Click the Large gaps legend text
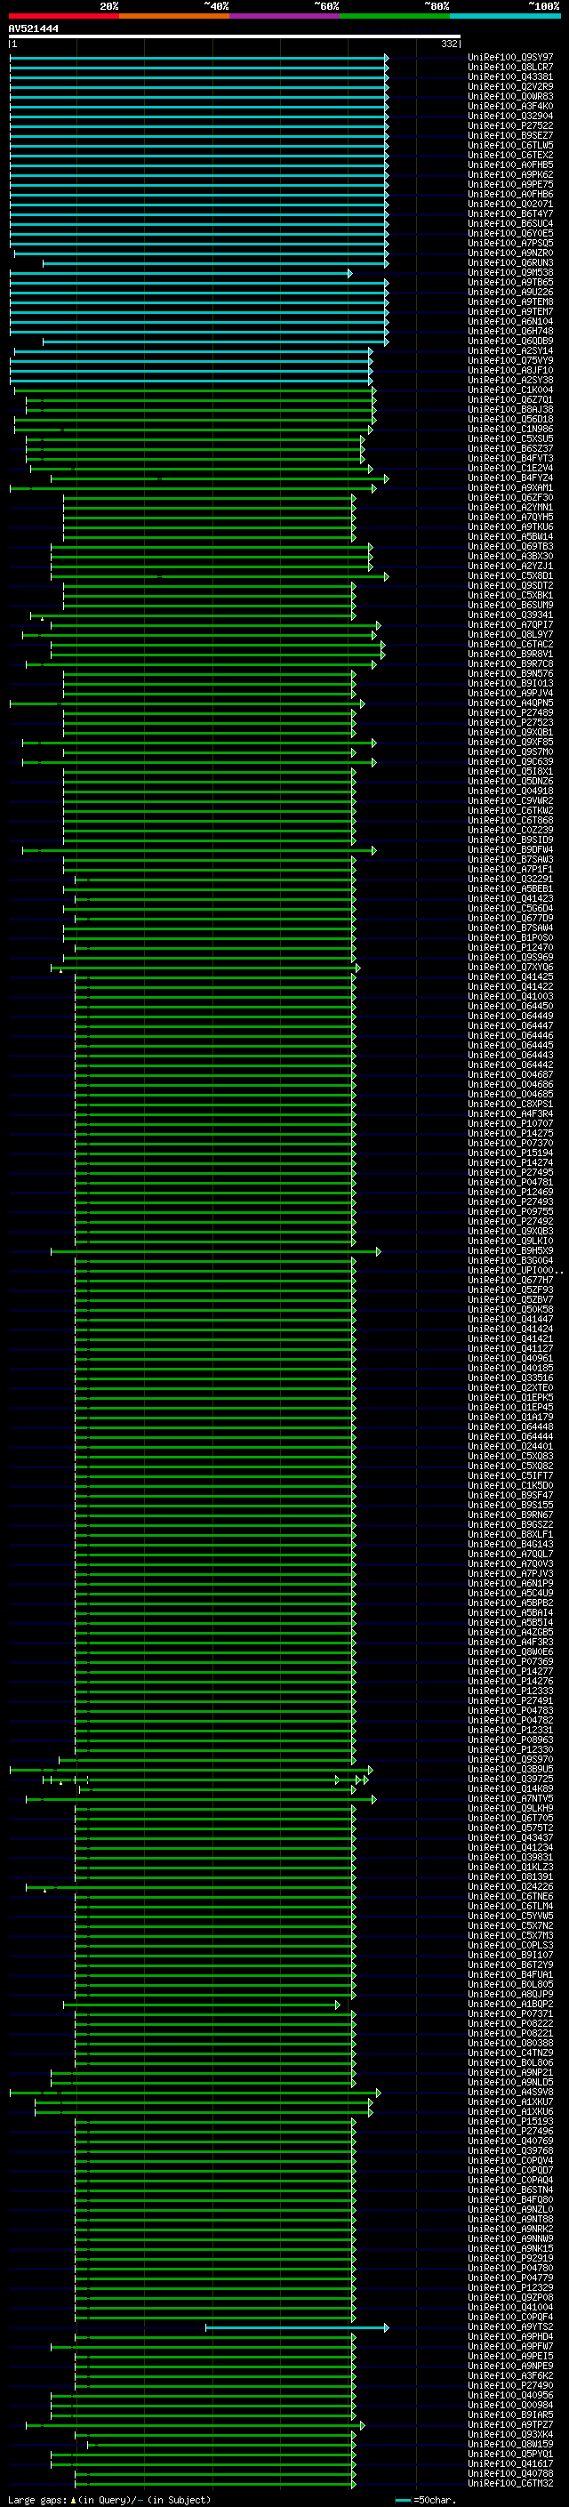Screen dimensions: 569x2507 (37, 2499)
